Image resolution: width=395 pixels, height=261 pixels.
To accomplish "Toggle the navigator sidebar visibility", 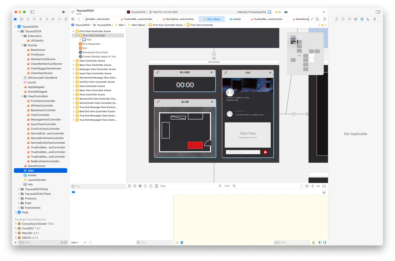I will (32, 12).
